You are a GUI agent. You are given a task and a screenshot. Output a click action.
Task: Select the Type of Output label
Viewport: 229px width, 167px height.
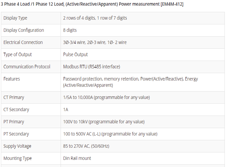18,55
